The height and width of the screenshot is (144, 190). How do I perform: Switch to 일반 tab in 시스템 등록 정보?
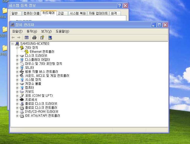click(x=16, y=13)
